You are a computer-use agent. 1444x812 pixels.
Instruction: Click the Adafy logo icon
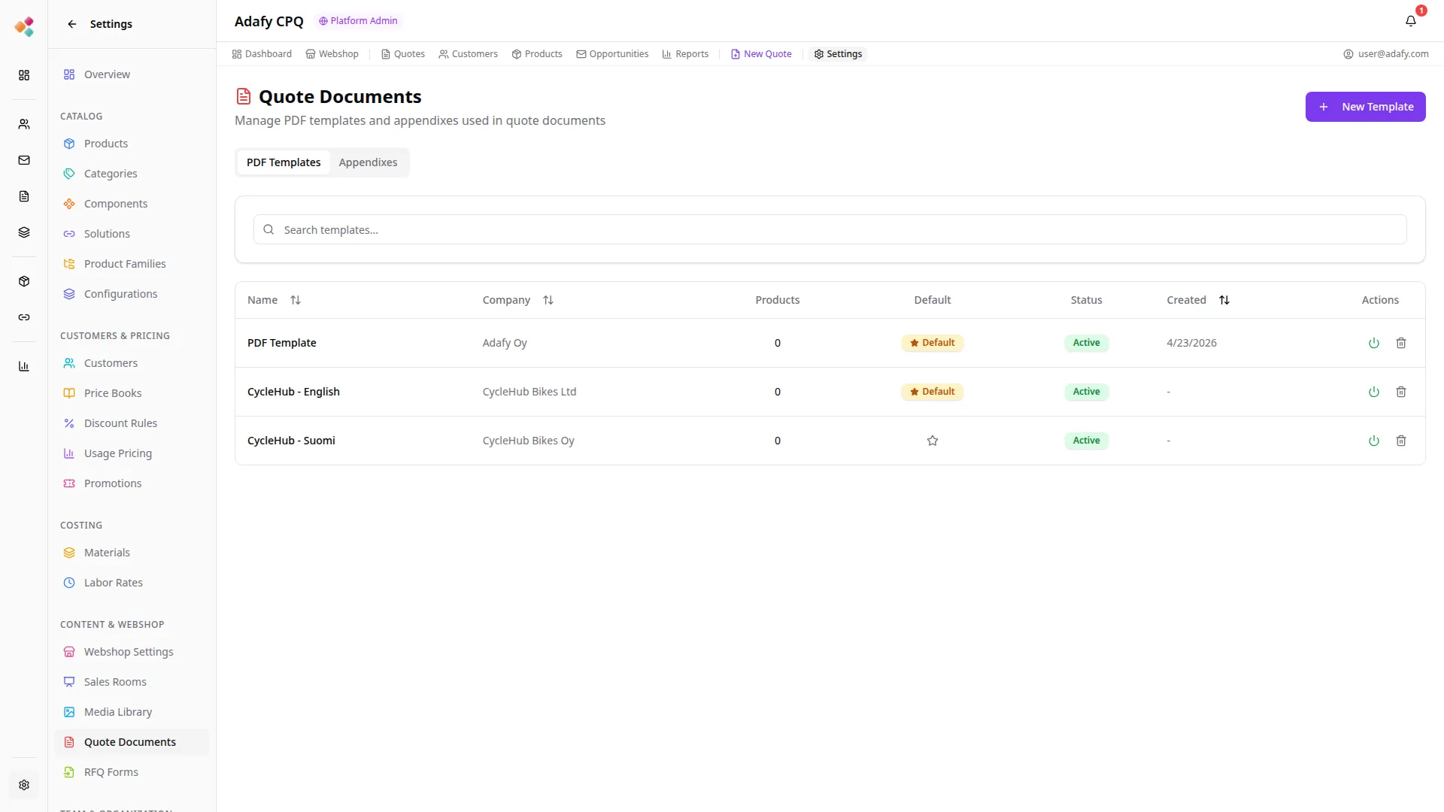[24, 26]
